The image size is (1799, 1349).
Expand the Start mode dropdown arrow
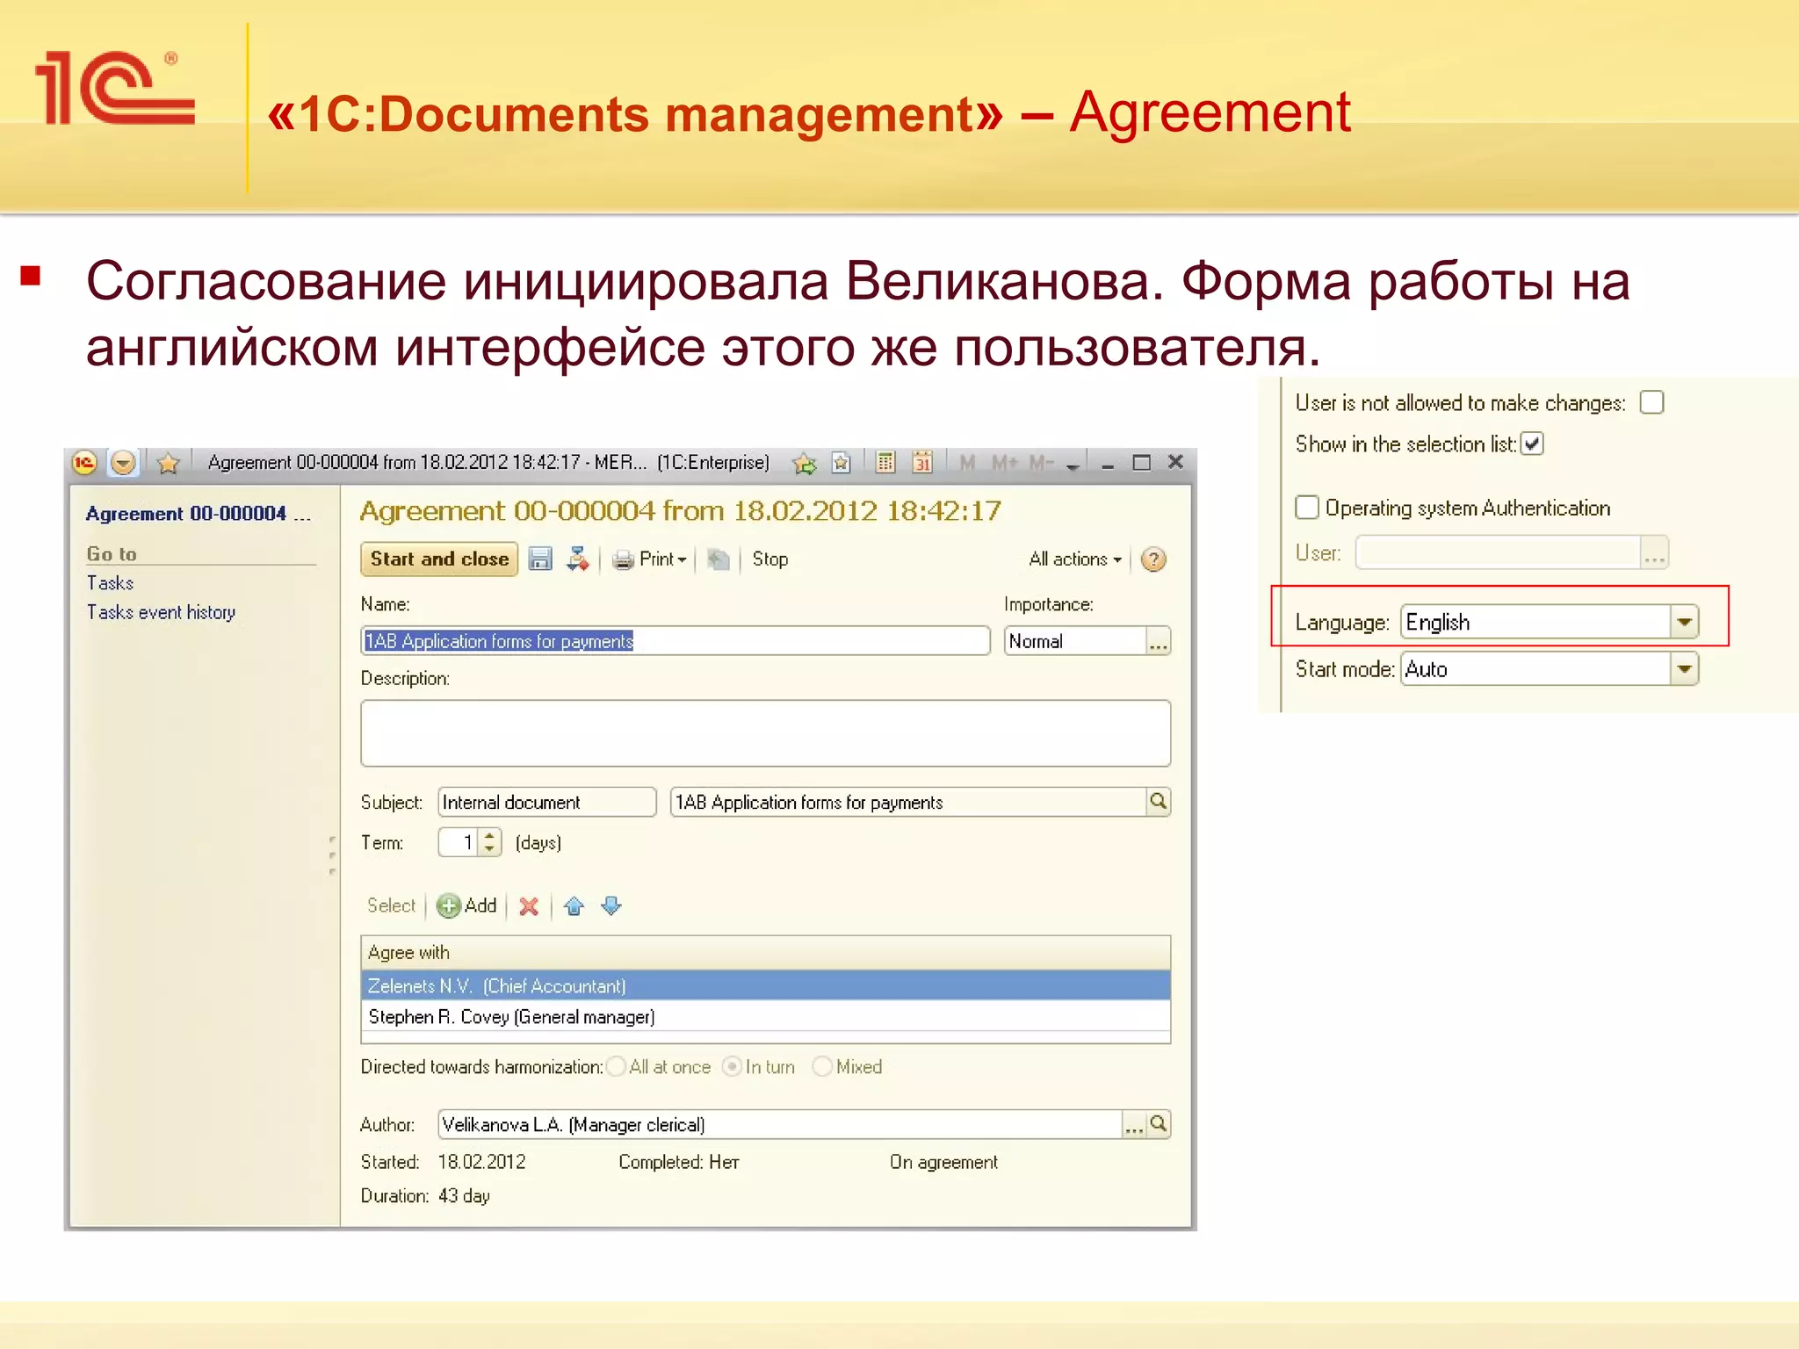click(1684, 669)
